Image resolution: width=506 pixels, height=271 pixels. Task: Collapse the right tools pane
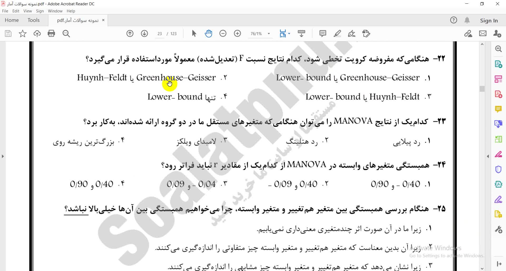point(488,156)
